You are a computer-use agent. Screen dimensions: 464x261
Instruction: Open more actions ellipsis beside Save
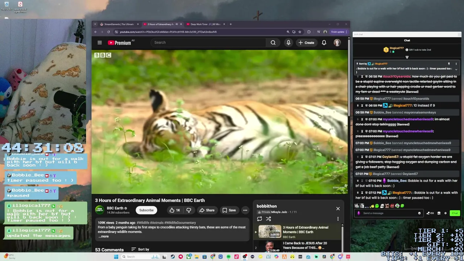245,210
